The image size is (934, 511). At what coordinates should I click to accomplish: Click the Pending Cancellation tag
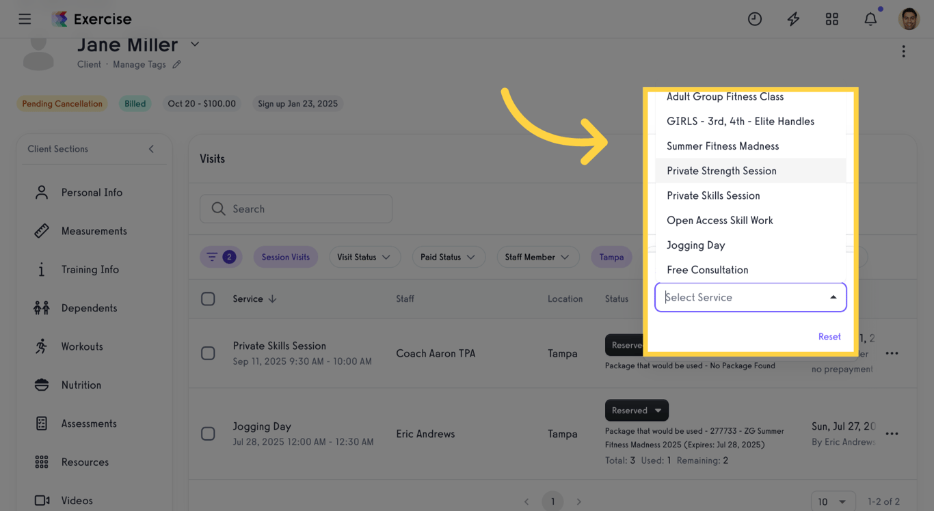point(62,104)
